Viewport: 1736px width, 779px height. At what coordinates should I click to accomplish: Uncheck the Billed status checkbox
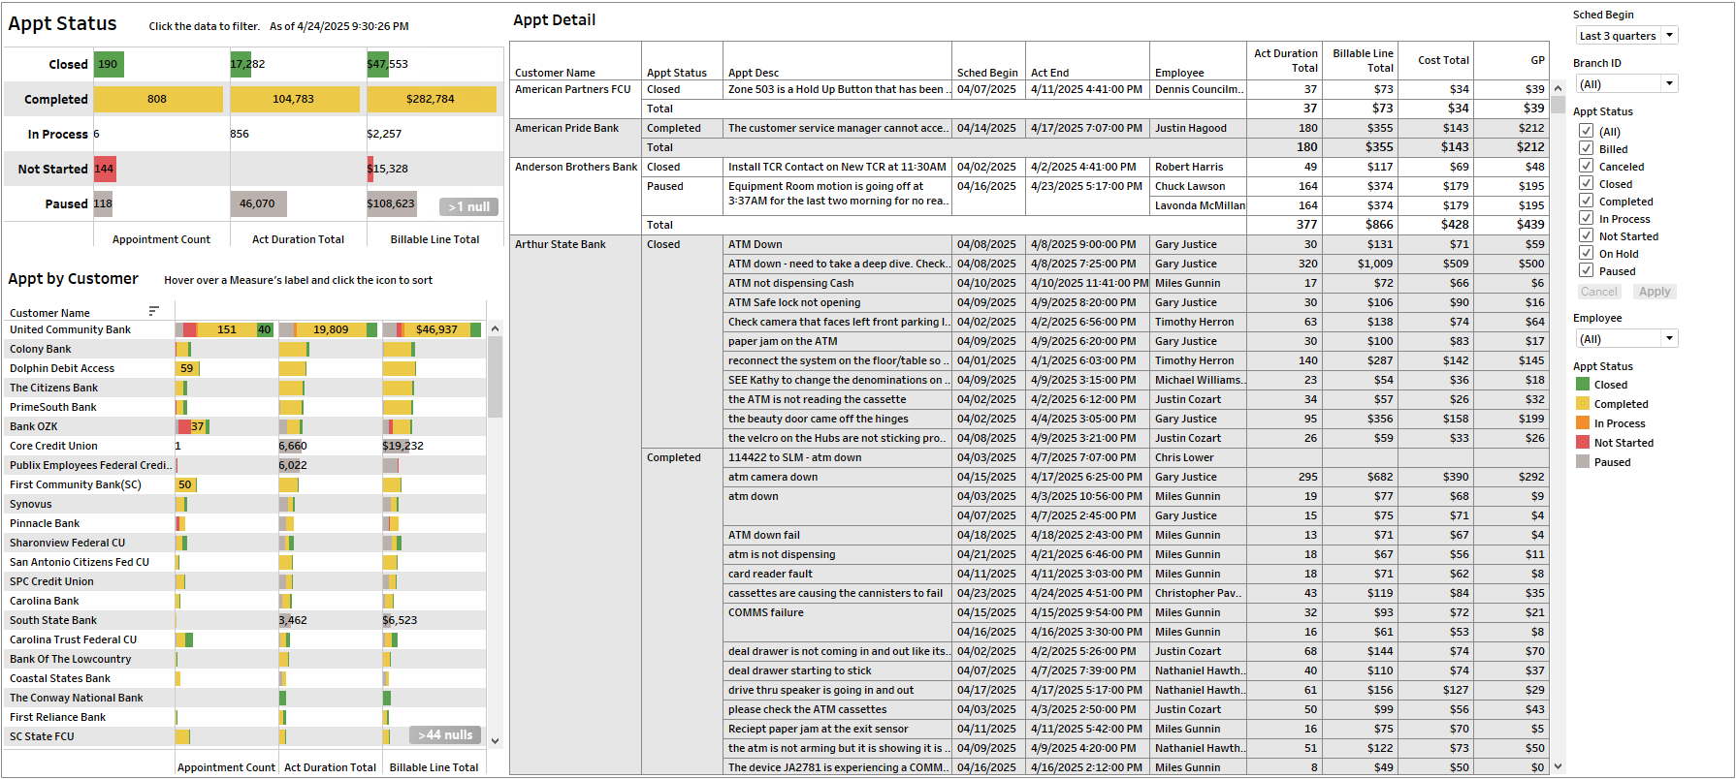coord(1587,149)
